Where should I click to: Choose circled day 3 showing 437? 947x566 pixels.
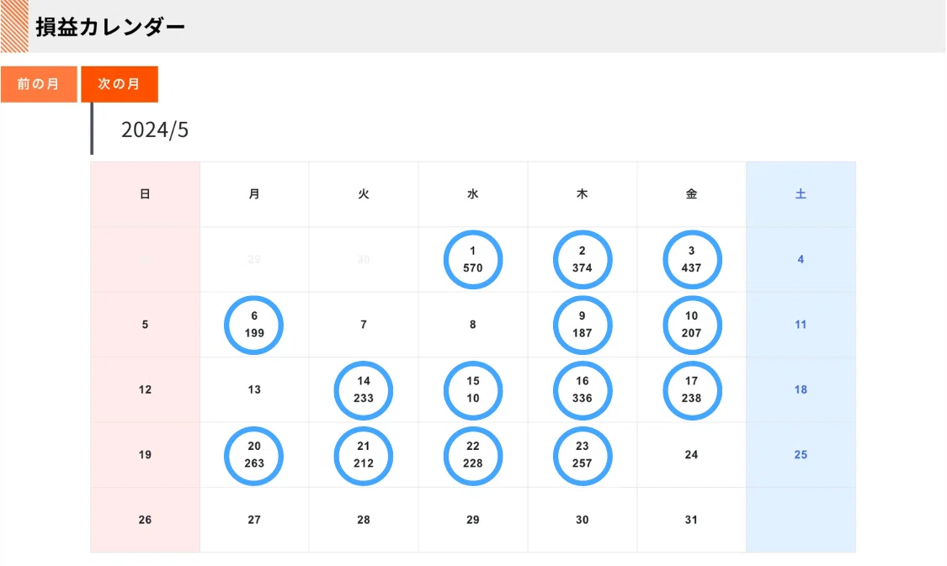pyautogui.click(x=692, y=260)
